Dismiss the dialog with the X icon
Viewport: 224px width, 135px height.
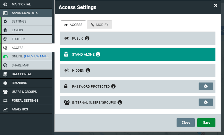pos(215,5)
